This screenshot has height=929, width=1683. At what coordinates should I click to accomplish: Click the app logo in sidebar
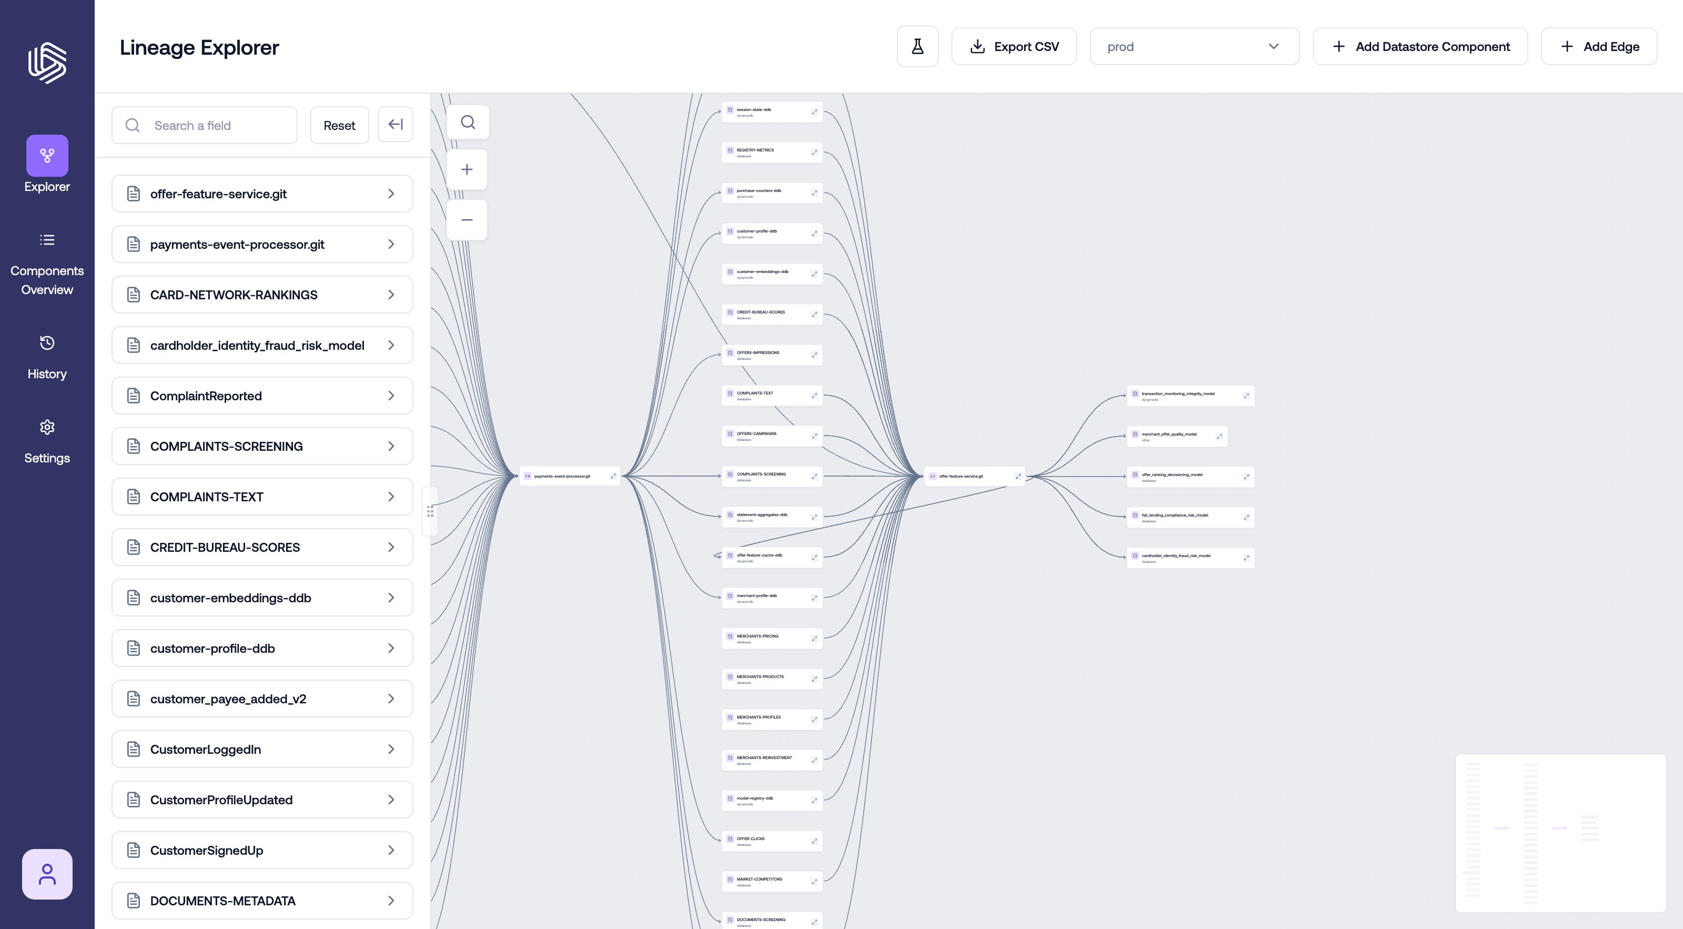click(47, 63)
